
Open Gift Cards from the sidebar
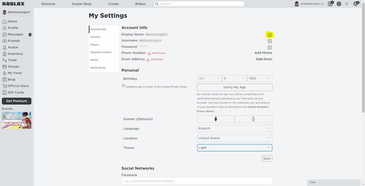pos(15,92)
